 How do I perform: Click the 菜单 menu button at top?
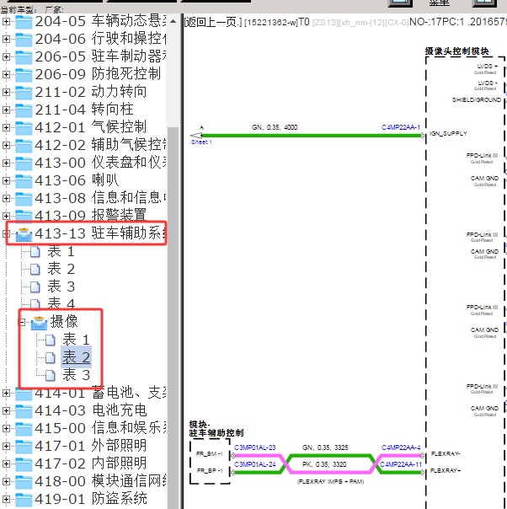point(440,3)
